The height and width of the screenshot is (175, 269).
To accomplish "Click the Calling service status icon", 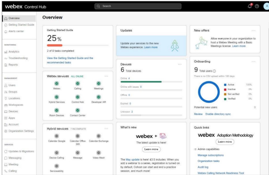I will (78, 84).
